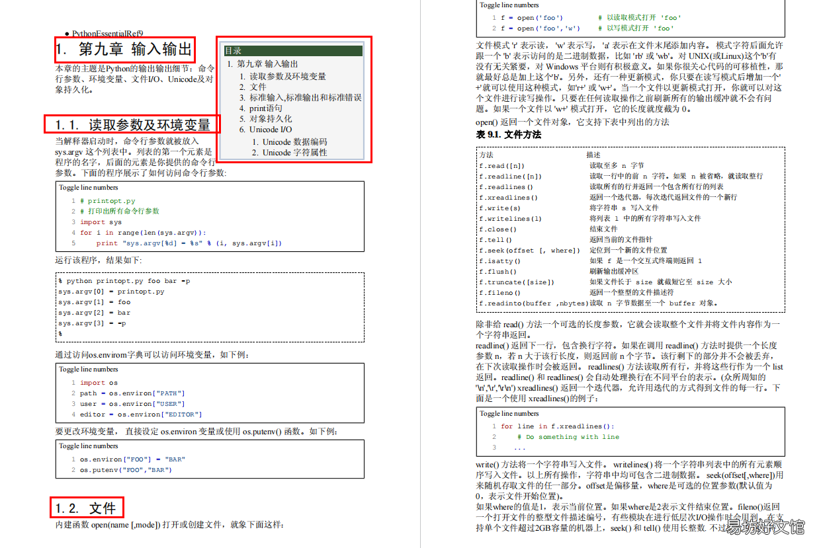Toggle line numbers for the printopt.py code

point(88,188)
